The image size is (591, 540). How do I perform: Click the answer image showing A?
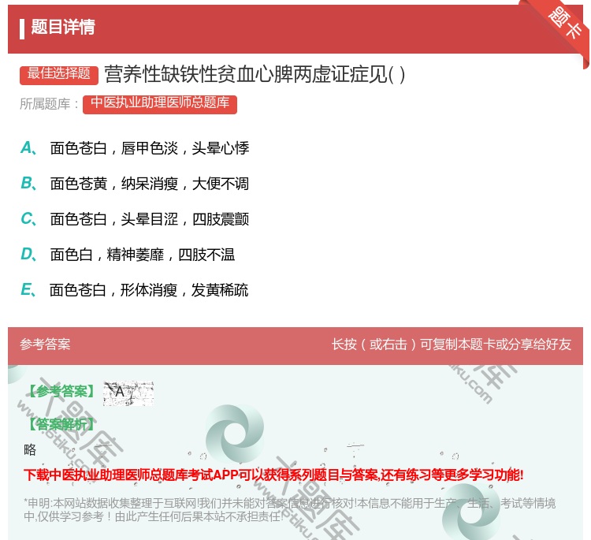tap(128, 393)
